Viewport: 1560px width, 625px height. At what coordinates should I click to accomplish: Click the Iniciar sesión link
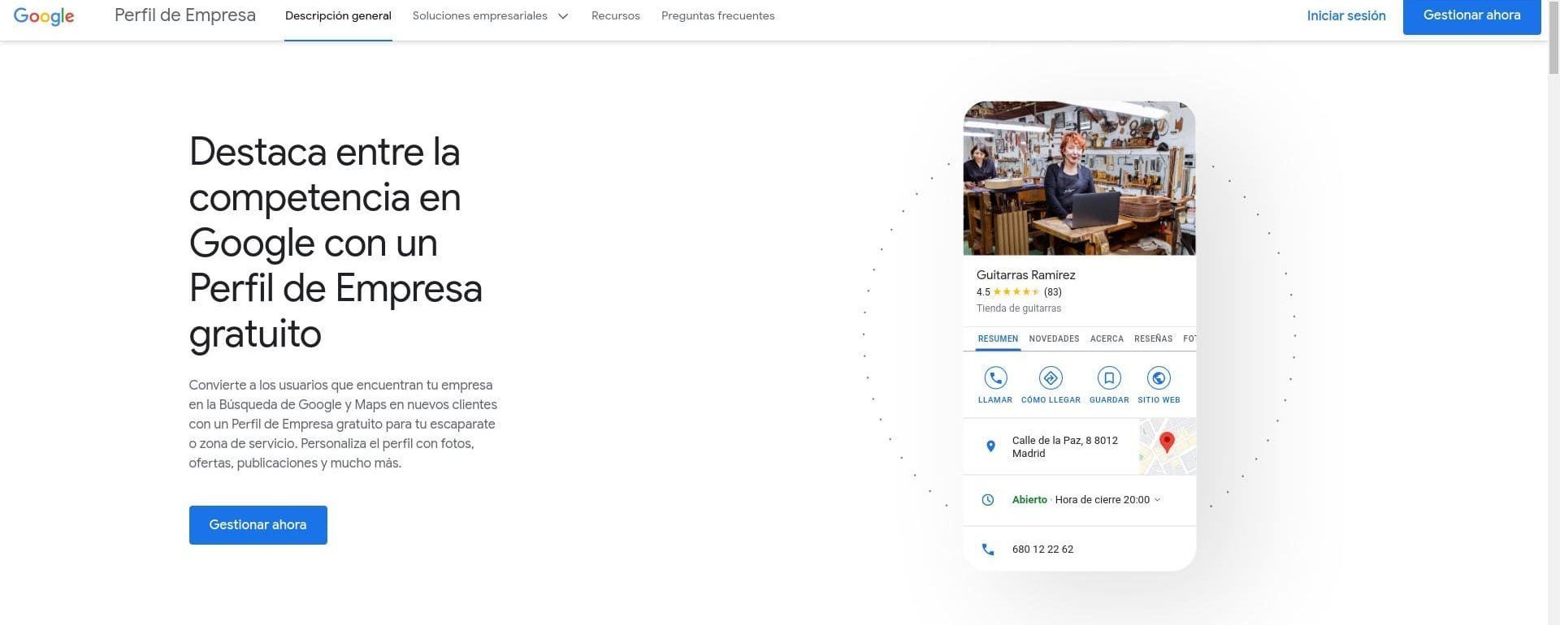click(x=1345, y=16)
